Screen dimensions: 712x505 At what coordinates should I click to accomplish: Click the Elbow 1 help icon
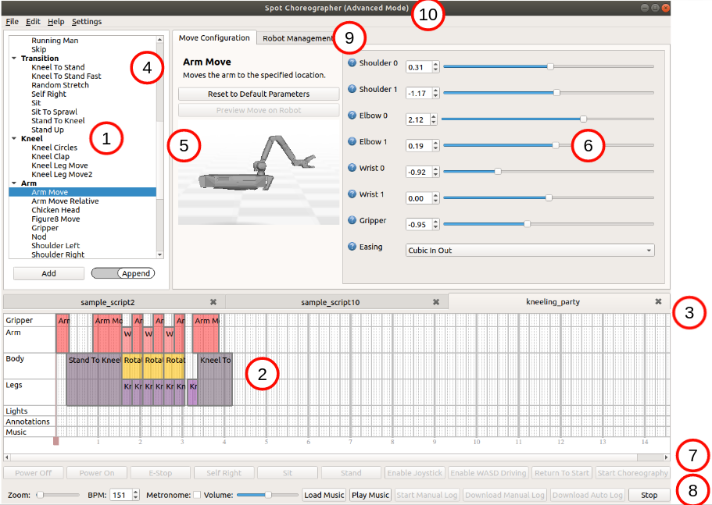click(x=352, y=141)
